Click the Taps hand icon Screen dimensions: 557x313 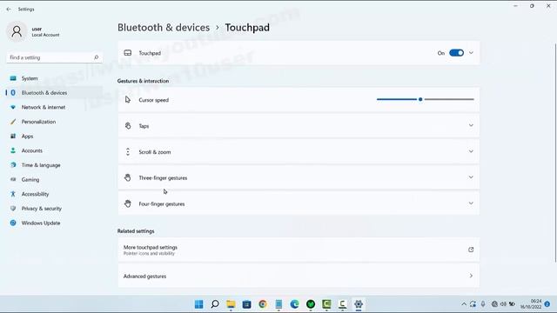pyautogui.click(x=128, y=125)
